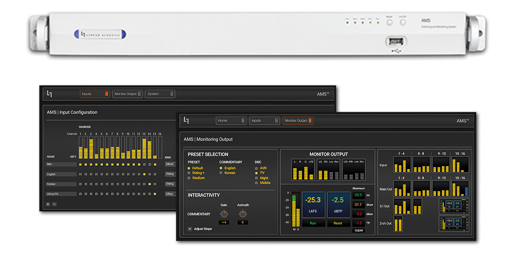Expand Adjust Stops with the plus button
The image size is (518, 254).
[x=190, y=229]
